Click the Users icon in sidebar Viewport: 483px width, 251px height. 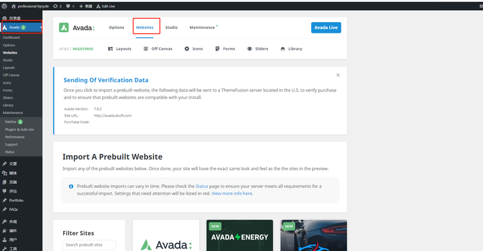4,240
